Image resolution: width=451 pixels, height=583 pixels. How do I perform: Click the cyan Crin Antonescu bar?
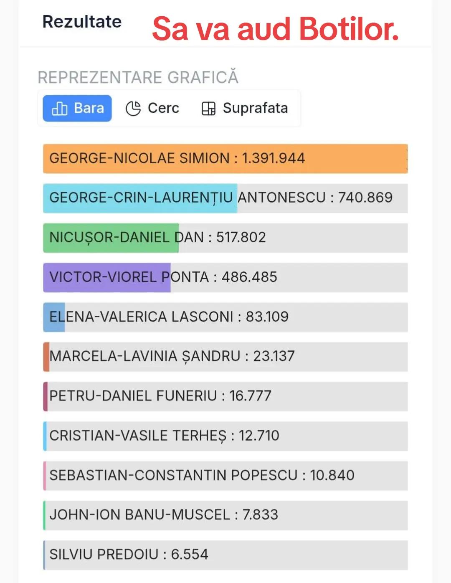(140, 198)
